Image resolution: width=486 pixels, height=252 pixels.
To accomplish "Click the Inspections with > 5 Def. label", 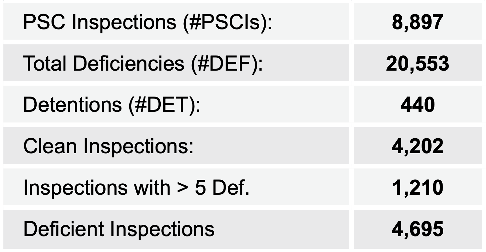I will (x=136, y=188).
